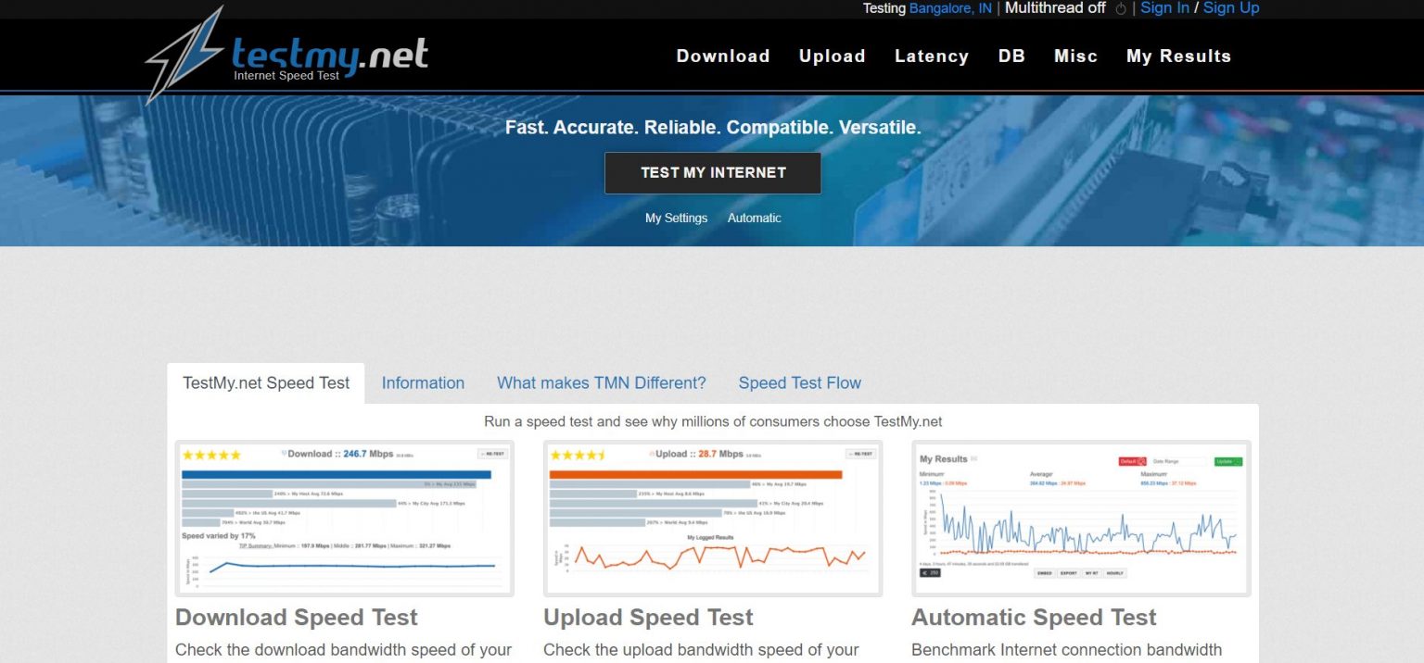Open the DB menu
Screen dimensions: 1424x663
(1011, 56)
